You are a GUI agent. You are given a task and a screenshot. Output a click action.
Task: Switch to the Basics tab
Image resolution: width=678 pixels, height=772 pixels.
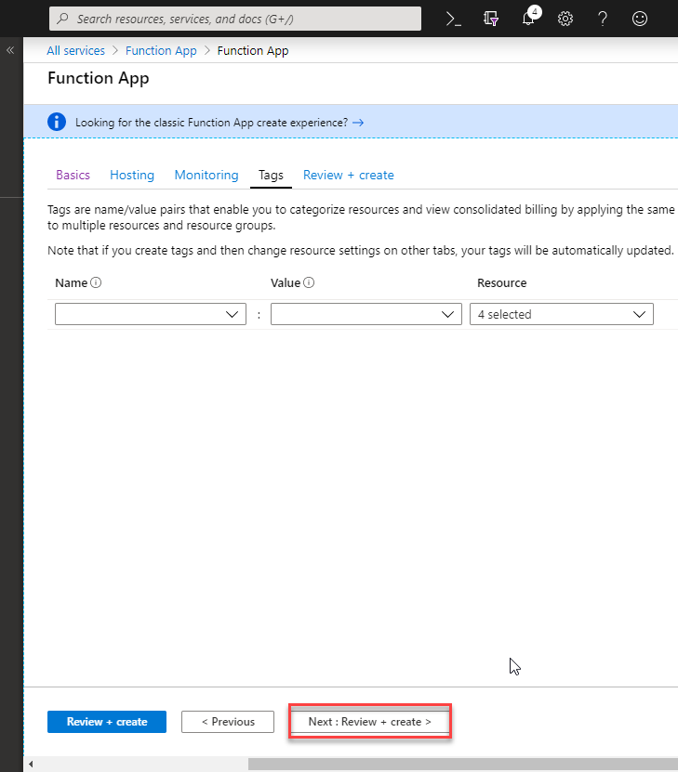(73, 175)
